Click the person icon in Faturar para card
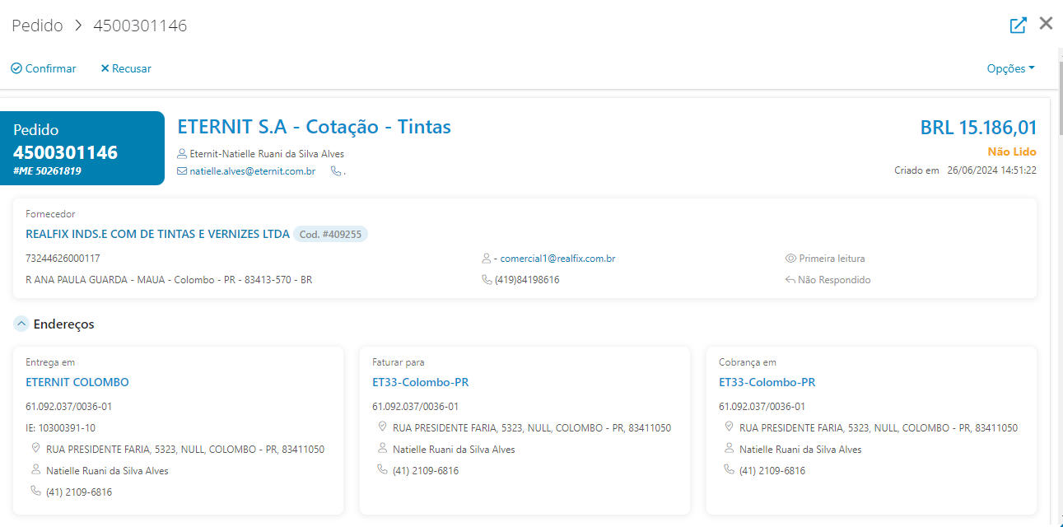The height and width of the screenshot is (527, 1063). pyautogui.click(x=382, y=449)
